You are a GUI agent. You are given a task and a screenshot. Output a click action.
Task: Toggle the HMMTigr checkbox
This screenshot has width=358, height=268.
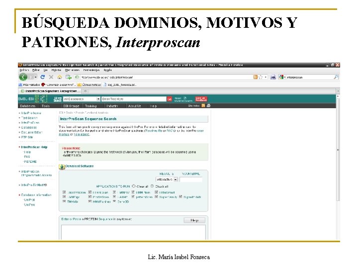click(64, 197)
